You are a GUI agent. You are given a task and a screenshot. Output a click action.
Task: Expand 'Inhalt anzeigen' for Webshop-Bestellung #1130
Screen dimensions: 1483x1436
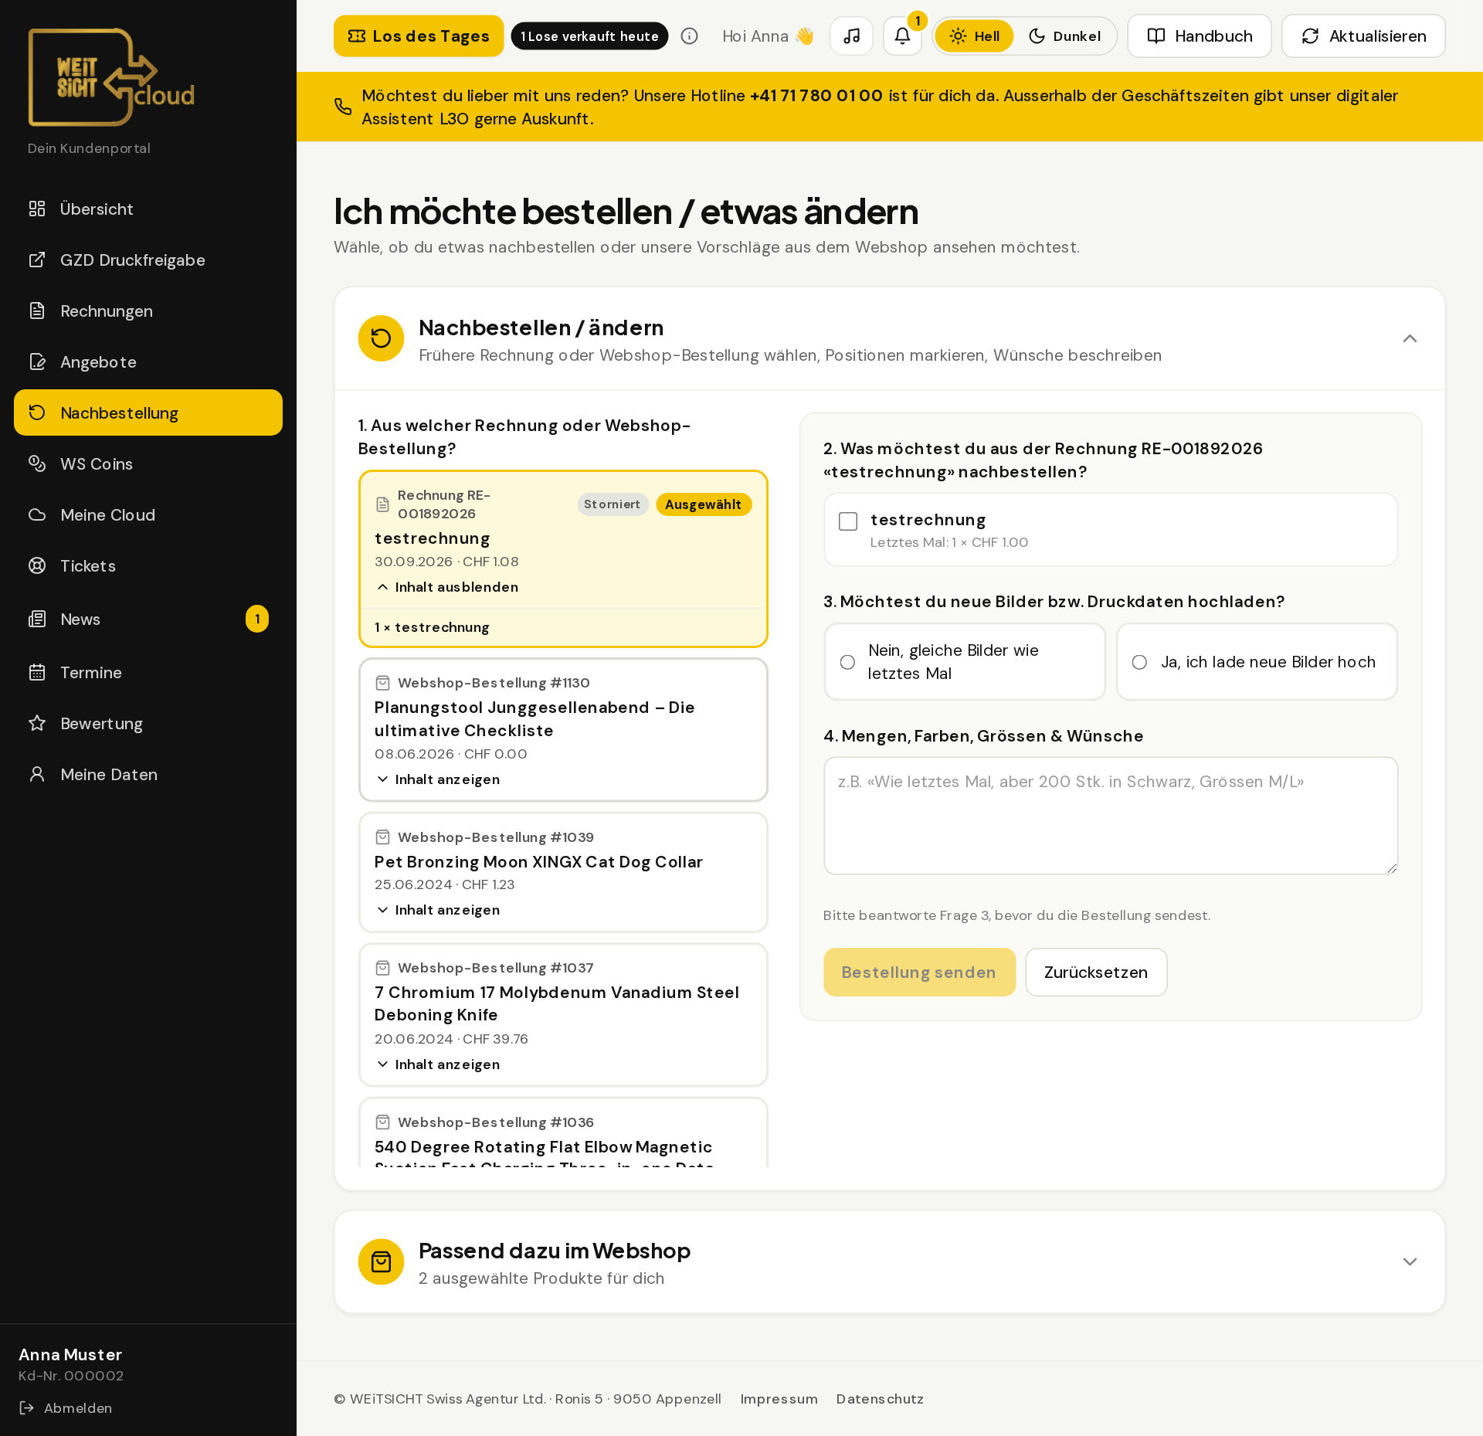(x=438, y=779)
